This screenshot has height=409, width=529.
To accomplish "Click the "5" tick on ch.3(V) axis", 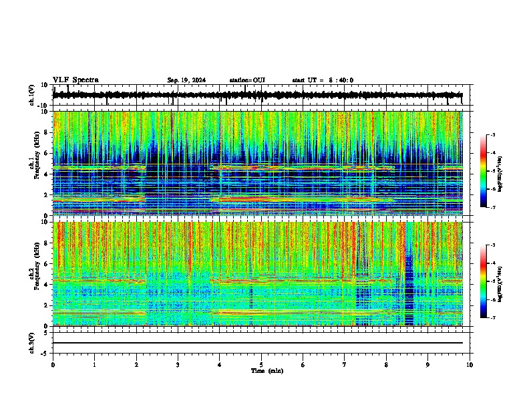I will (47, 333).
